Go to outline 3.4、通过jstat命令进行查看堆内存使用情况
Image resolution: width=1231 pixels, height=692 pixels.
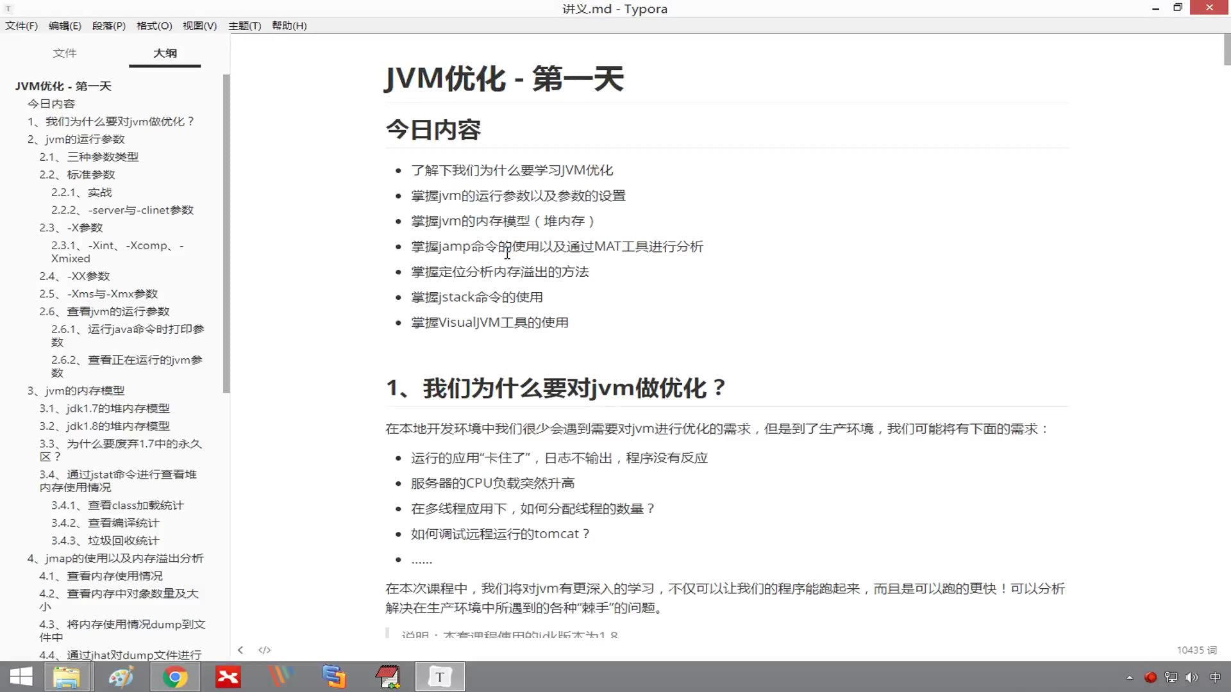click(118, 481)
